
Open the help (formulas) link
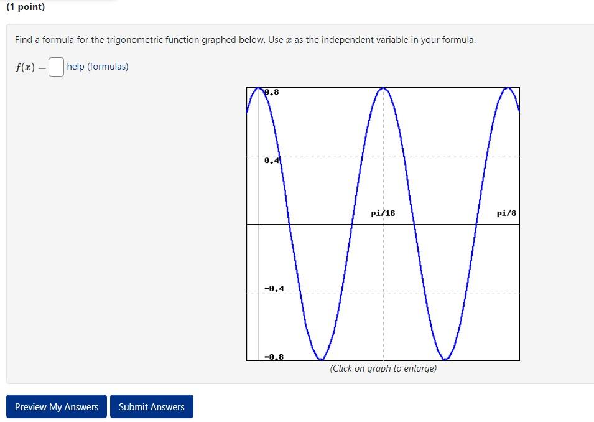[x=96, y=67]
